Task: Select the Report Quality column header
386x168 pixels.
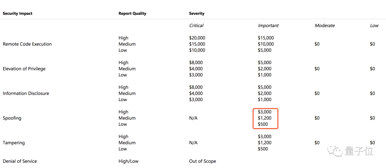Action: (132, 14)
